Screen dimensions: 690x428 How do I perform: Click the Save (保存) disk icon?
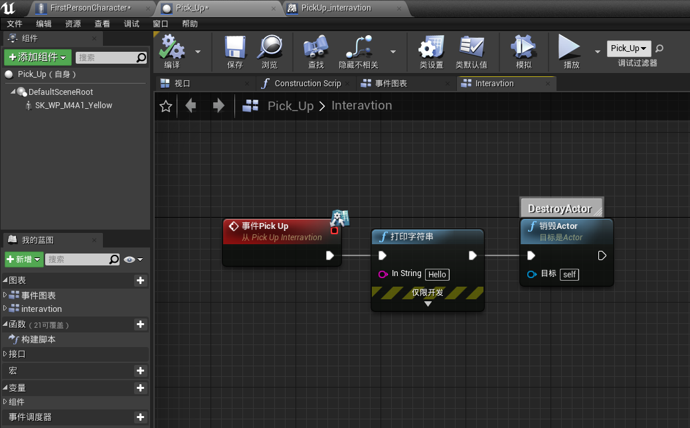235,48
